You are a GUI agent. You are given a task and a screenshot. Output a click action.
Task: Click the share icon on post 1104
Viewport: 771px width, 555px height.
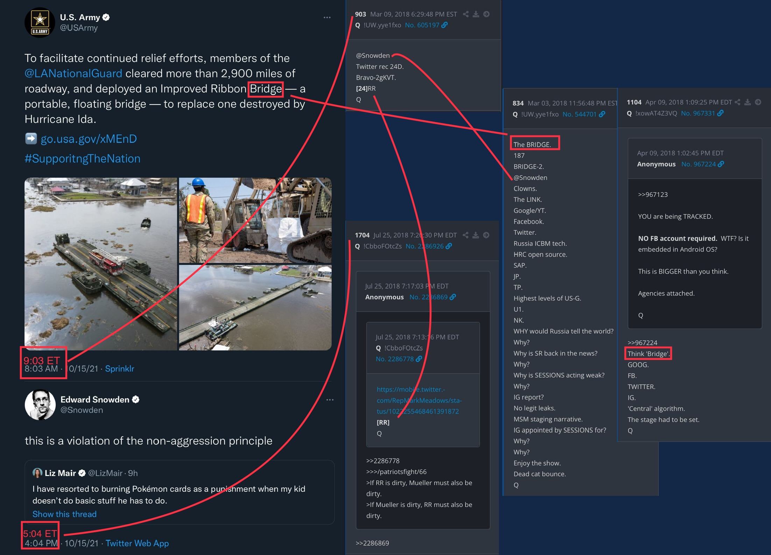pos(737,102)
